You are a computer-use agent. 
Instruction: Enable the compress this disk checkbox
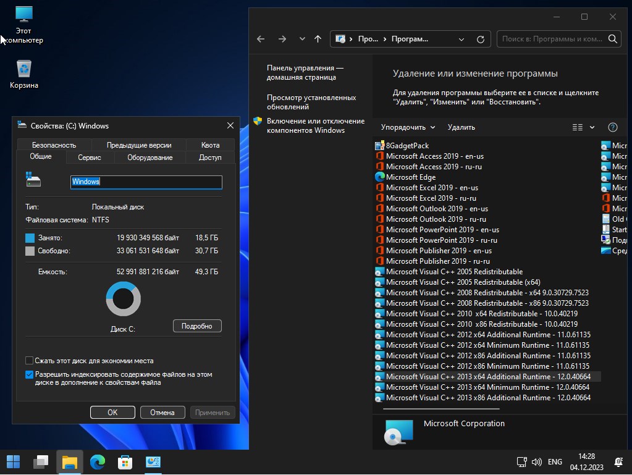[x=29, y=361]
